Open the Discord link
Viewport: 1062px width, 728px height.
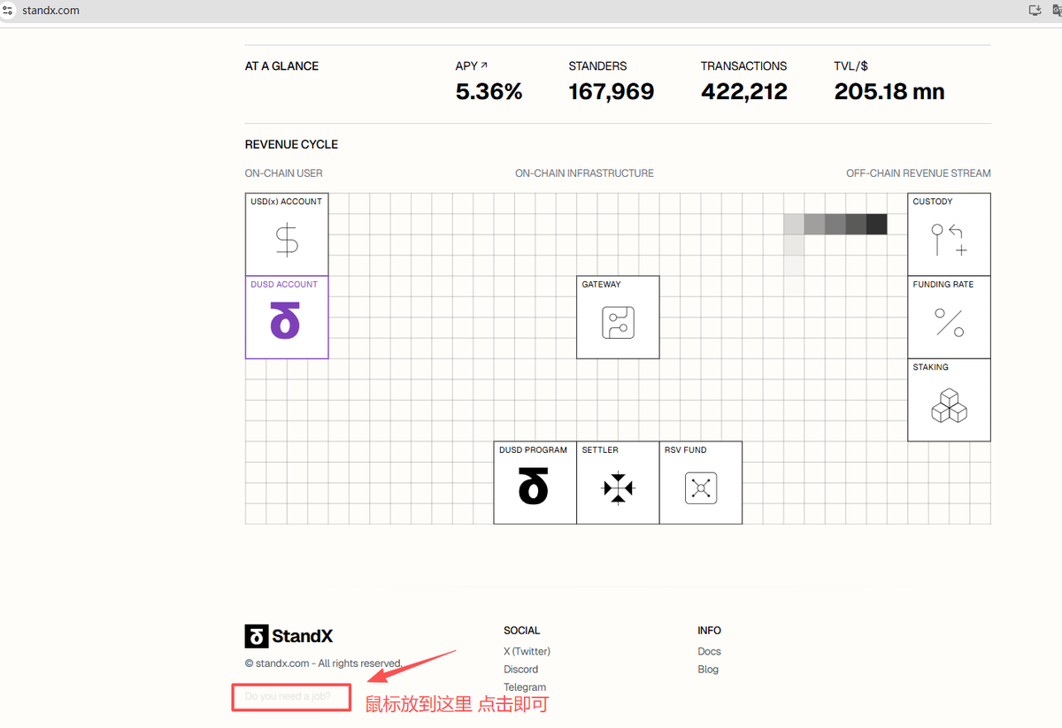click(x=521, y=670)
